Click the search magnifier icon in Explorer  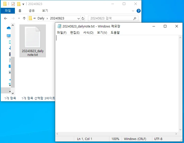(x=135, y=18)
